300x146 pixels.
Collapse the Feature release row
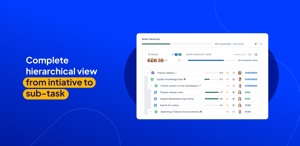click(x=148, y=73)
